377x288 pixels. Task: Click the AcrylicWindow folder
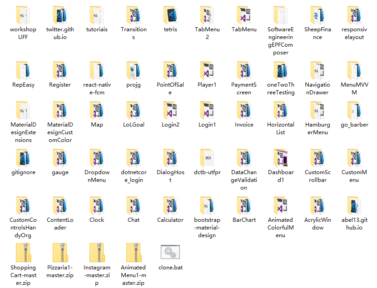pyautogui.click(x=317, y=205)
